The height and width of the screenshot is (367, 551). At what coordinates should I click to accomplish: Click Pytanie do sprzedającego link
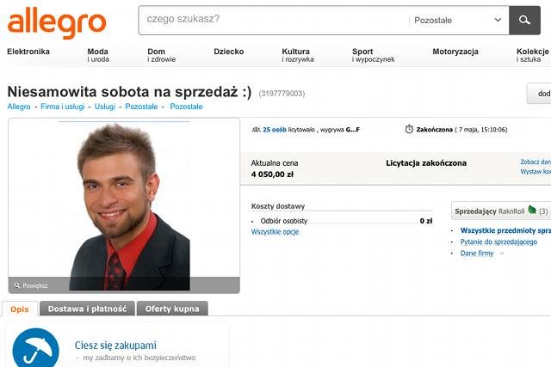[498, 242]
